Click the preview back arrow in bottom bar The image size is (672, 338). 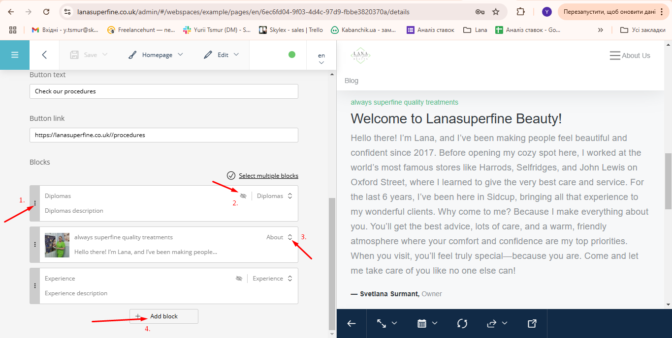[x=352, y=323]
